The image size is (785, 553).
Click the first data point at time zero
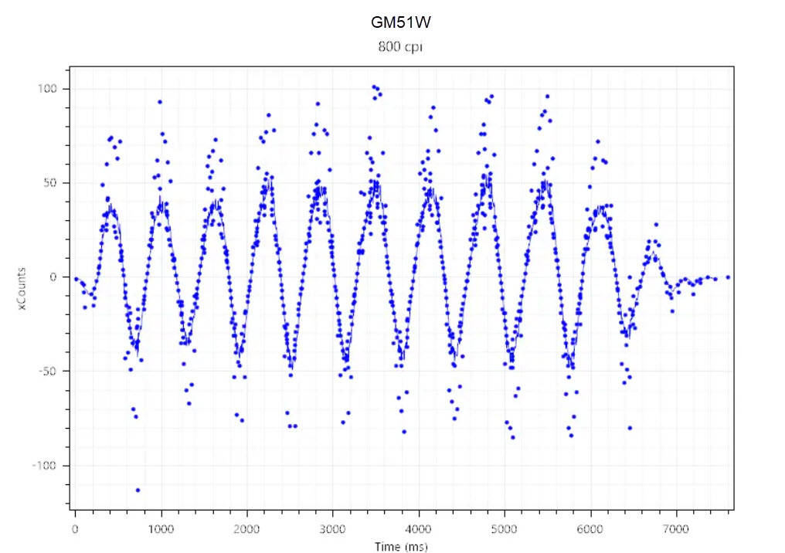(76, 278)
